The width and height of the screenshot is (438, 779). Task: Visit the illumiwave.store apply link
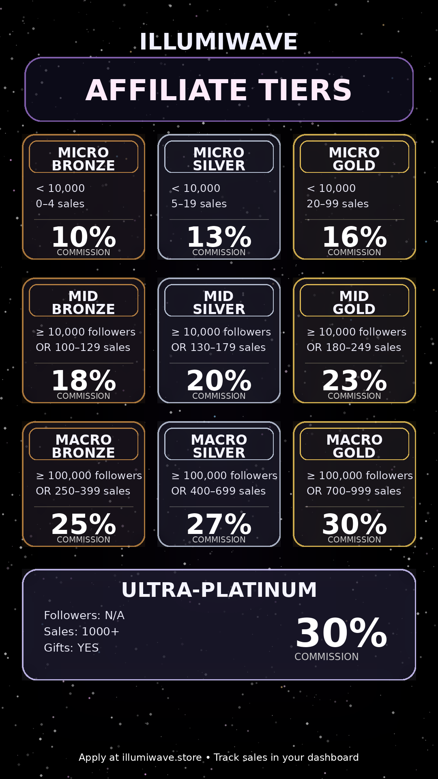pyautogui.click(x=162, y=757)
